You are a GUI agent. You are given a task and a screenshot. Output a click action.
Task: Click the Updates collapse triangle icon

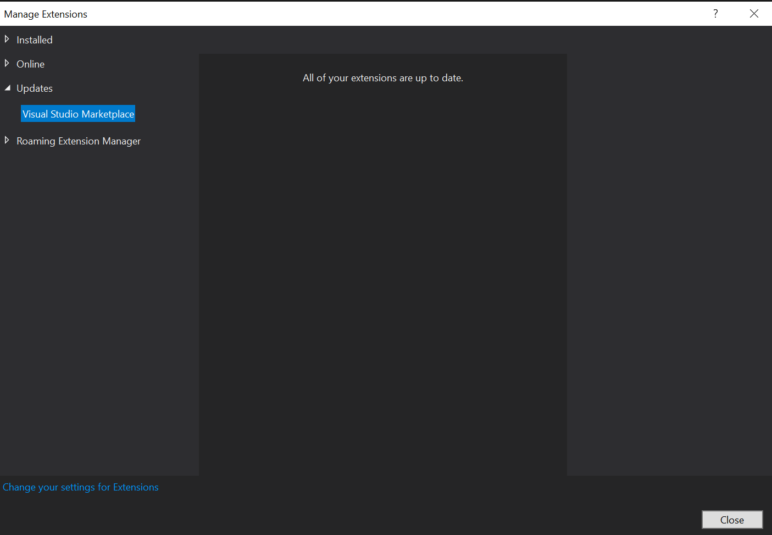click(7, 87)
